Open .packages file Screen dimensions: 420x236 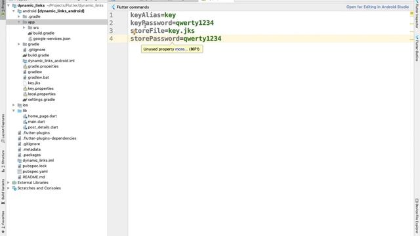(x=31, y=155)
